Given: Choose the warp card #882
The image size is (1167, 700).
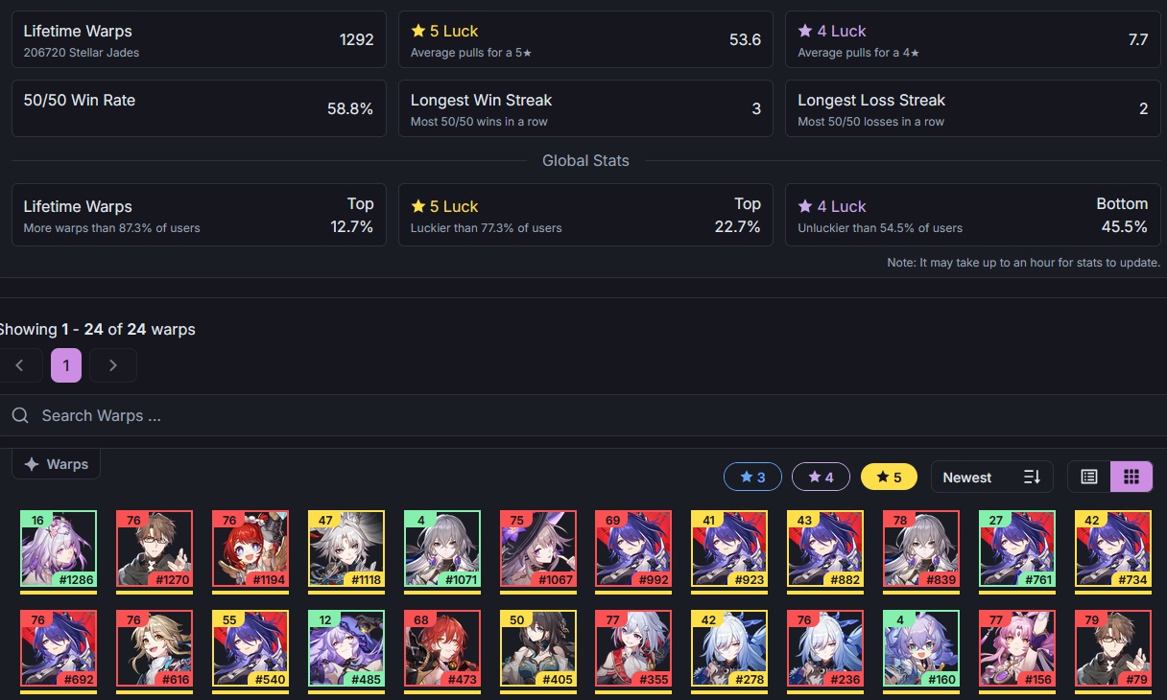Looking at the screenshot, I should click(825, 548).
